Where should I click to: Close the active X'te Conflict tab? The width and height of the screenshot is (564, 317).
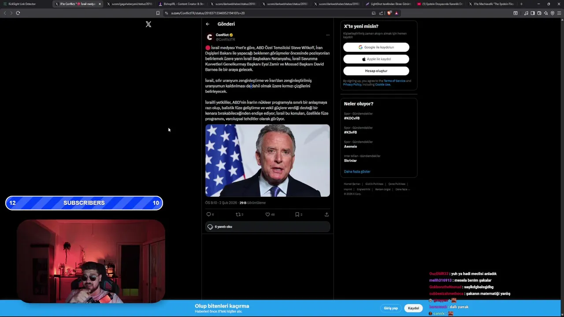pos(100,4)
